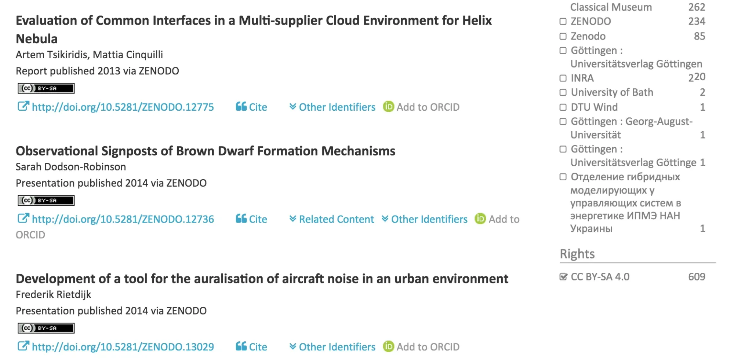Click the ORCID icon for the Brown Dwarf record

coord(480,219)
